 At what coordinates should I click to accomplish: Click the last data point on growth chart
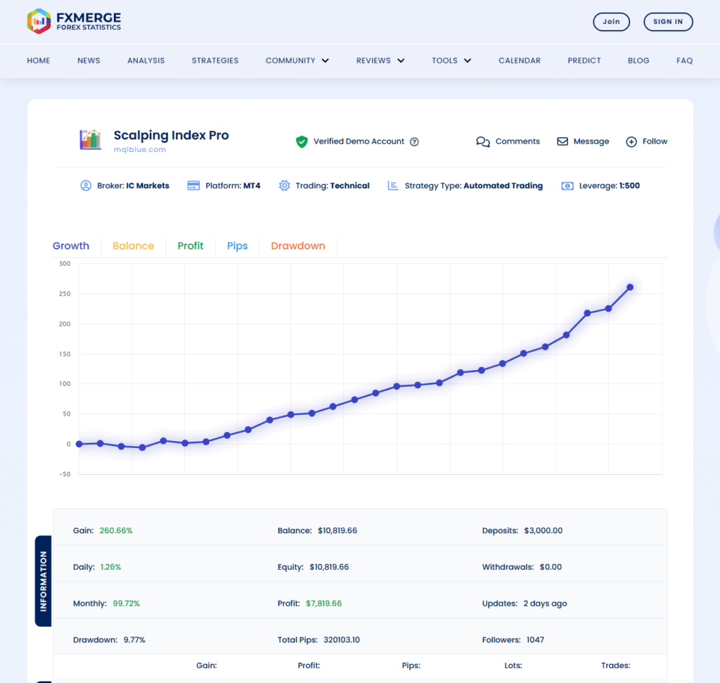[x=630, y=287]
